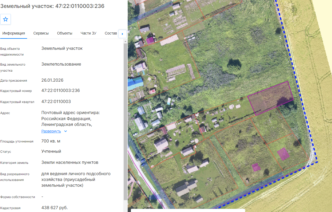Return to the Информация tab
The height and width of the screenshot is (212, 332).
point(14,33)
